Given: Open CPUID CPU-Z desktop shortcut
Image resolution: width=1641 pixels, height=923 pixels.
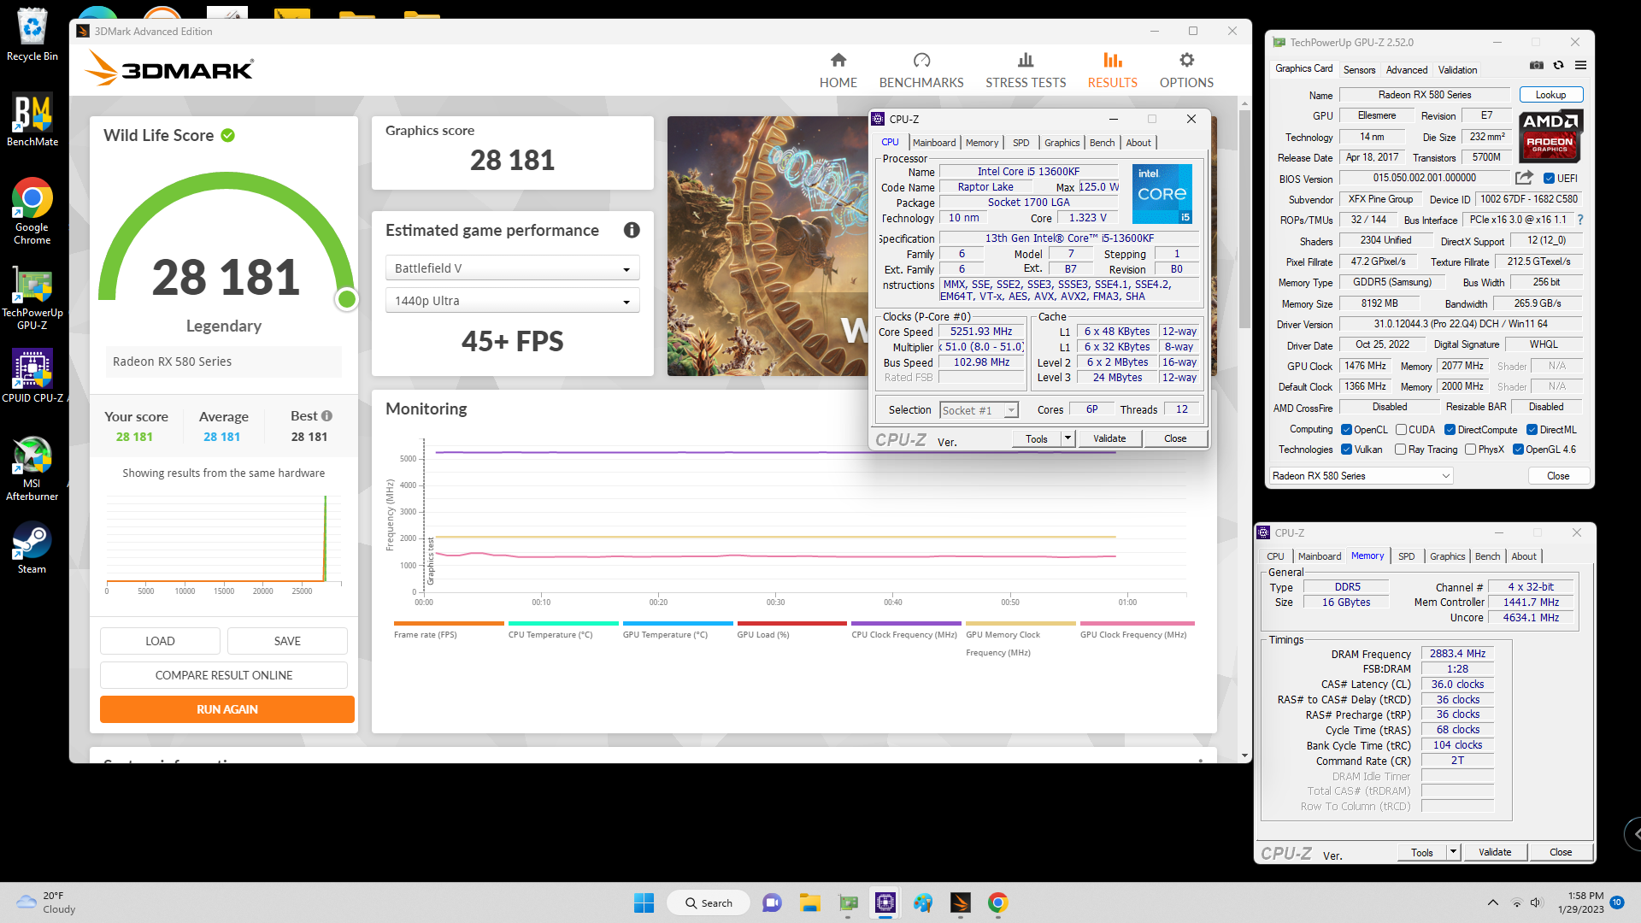Looking at the screenshot, I should (x=32, y=376).
